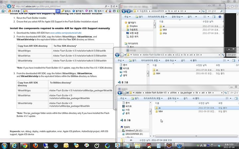Refresh the Adobe knowledge base page

(114, 6)
